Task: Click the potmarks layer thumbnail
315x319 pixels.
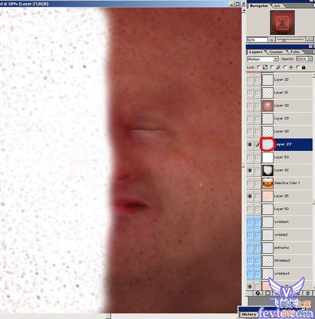Action: pyautogui.click(x=267, y=248)
